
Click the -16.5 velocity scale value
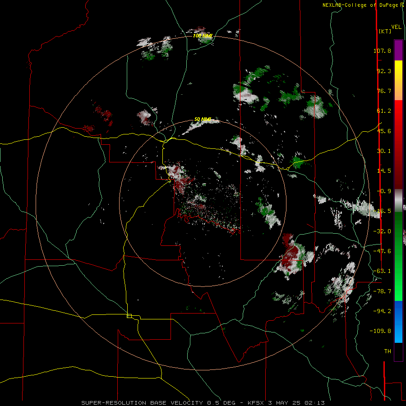pyautogui.click(x=382, y=211)
